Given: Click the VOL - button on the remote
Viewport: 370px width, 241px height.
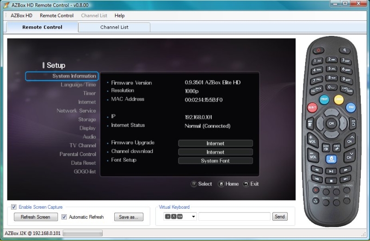Looking at the screenshot, I should click(314, 156).
